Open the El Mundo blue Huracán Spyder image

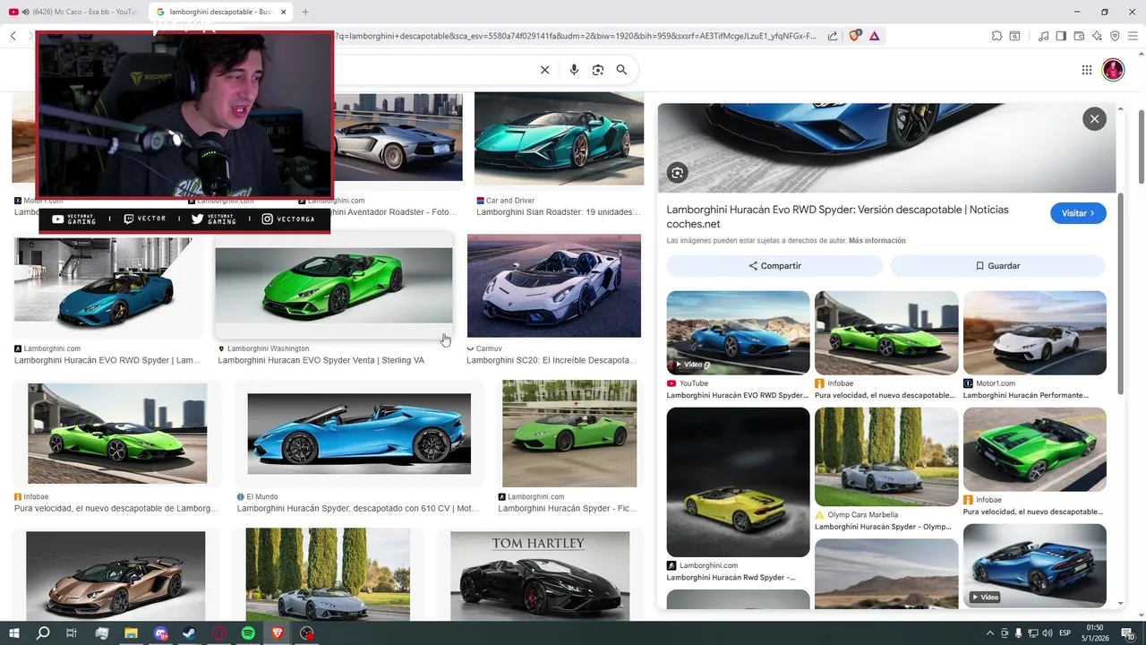pos(359,434)
